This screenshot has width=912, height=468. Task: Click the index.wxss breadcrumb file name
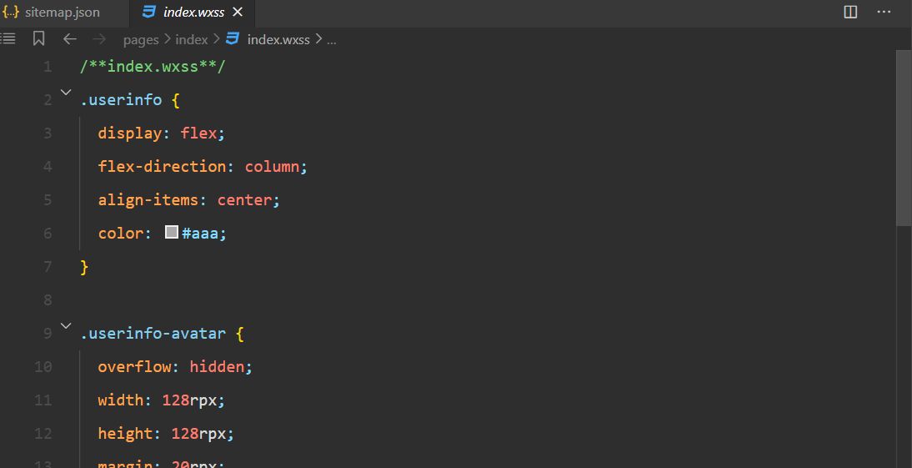tap(278, 39)
